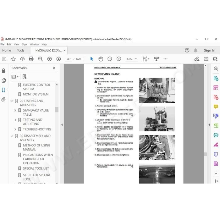
Task: Click the page number field
Action: (69, 59)
